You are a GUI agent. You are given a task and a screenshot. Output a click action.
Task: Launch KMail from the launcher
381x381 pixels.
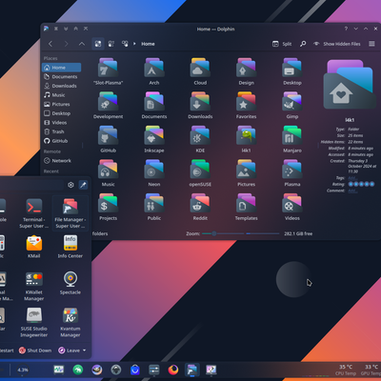[x=34, y=247]
